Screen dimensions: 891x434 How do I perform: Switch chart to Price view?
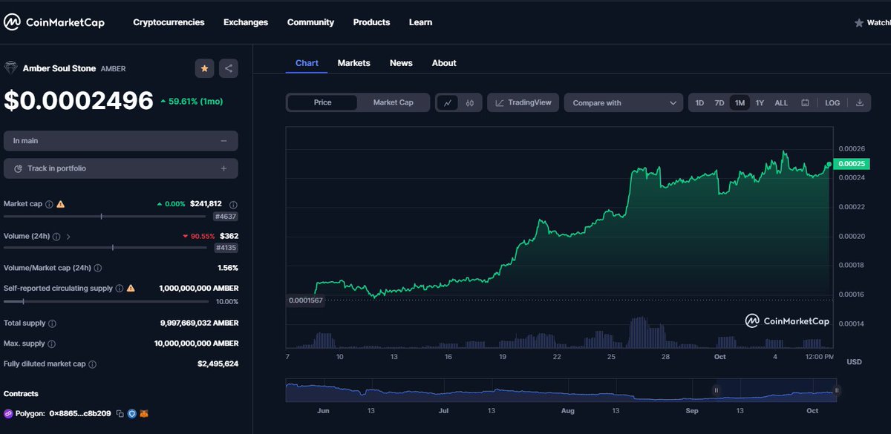tap(322, 102)
